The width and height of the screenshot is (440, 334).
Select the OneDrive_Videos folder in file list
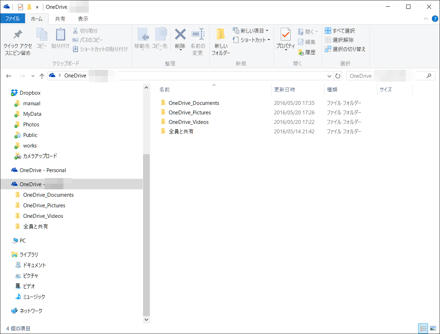click(x=188, y=122)
